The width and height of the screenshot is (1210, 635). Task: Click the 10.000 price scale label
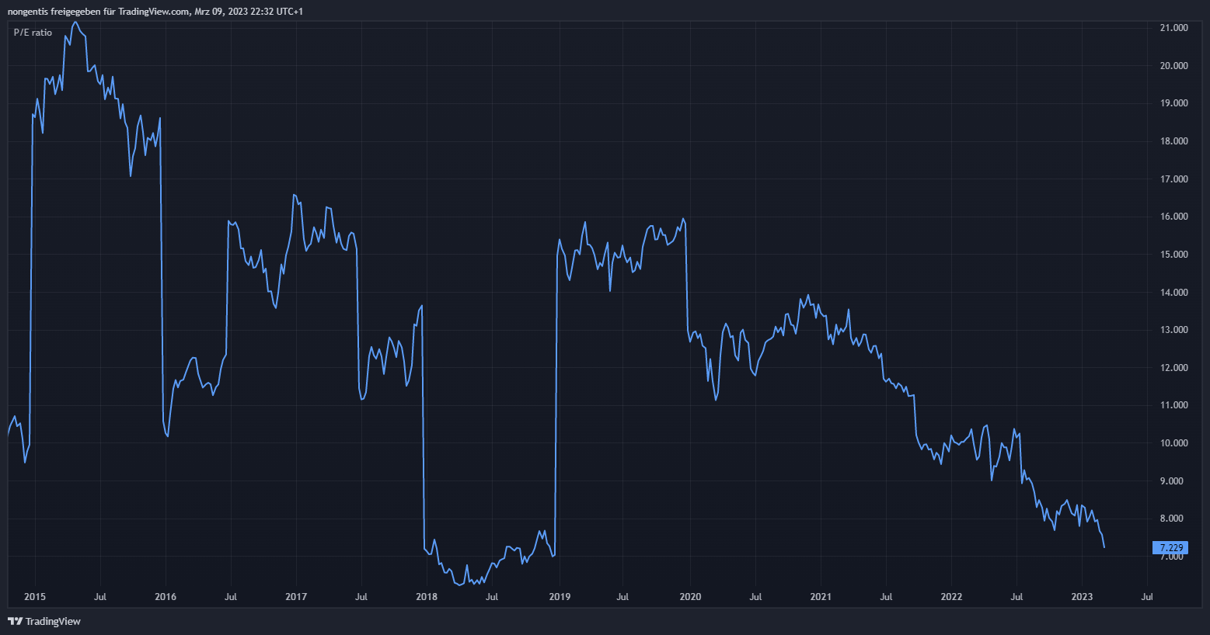1173,443
